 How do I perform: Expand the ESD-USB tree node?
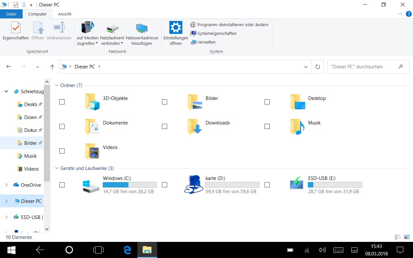pyautogui.click(x=6, y=217)
